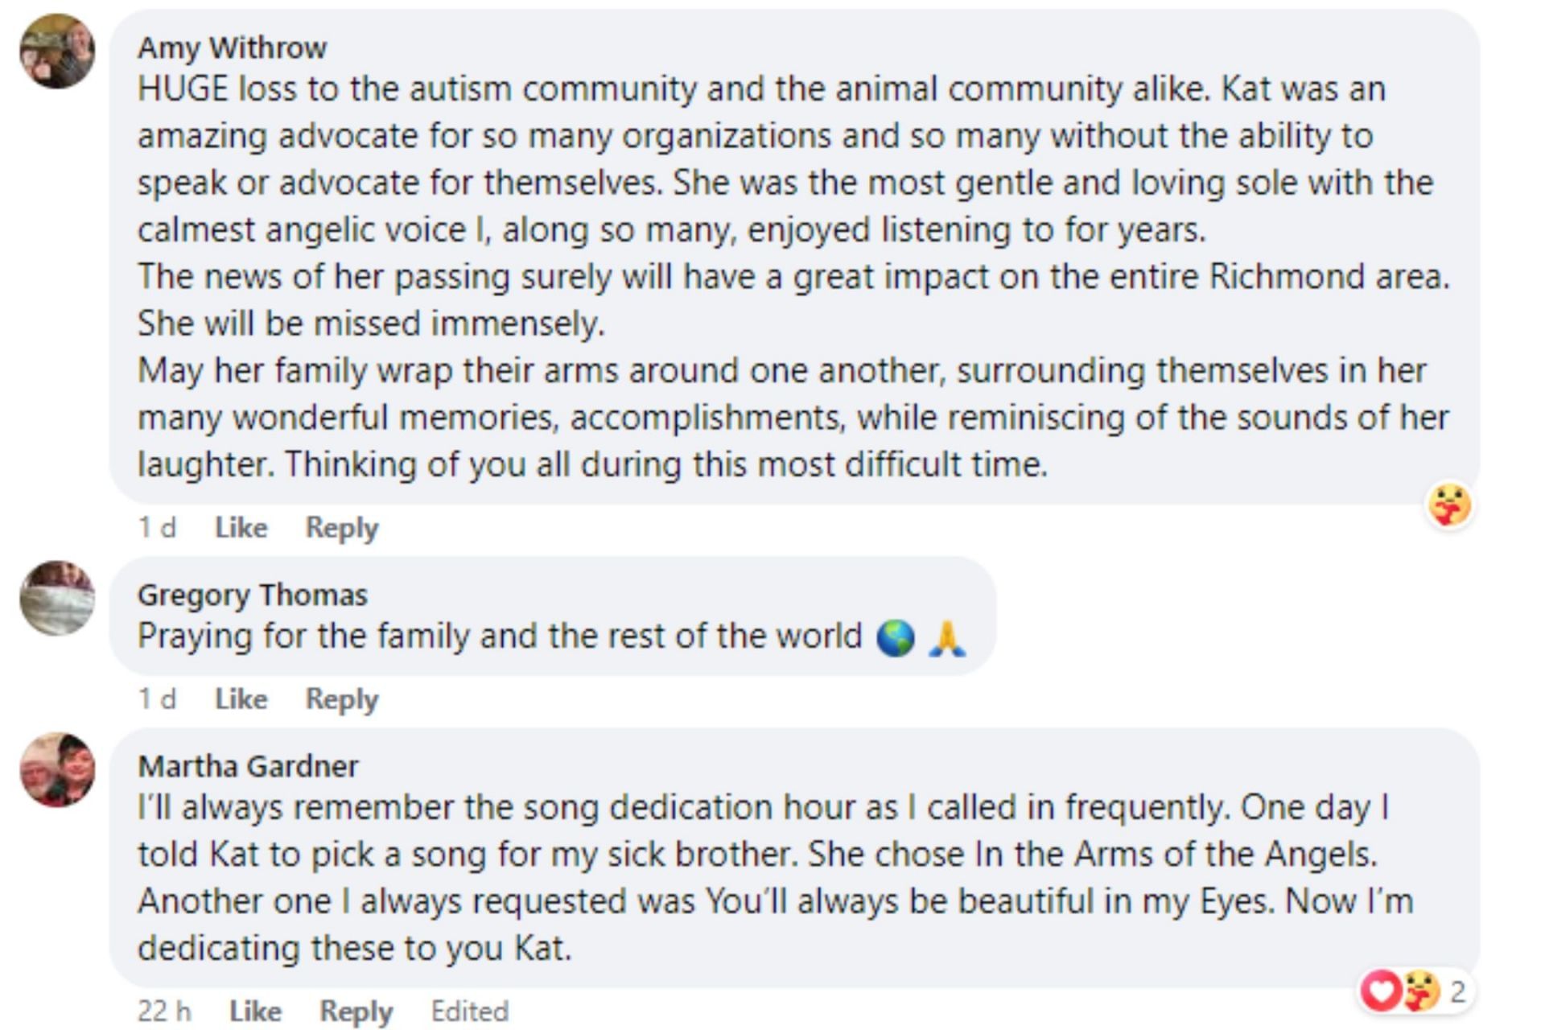Image resolution: width=1545 pixels, height=1030 pixels.
Task: Open the 22 h timestamp on Martha's comment
Action: 164,1011
